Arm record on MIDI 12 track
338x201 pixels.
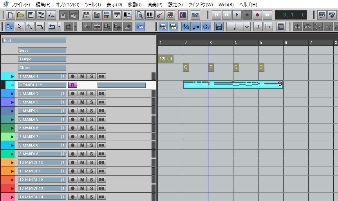point(72,180)
